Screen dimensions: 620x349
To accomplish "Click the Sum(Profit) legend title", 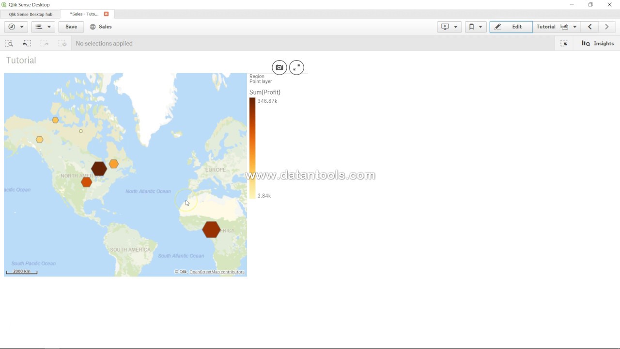I will 265,92.
